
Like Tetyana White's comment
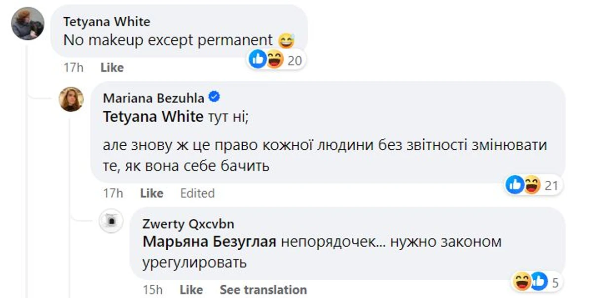point(112,67)
